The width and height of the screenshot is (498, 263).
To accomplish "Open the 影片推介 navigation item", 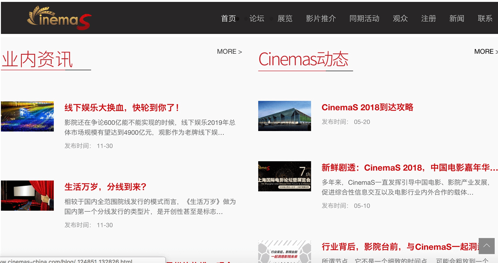I will pyautogui.click(x=321, y=18).
